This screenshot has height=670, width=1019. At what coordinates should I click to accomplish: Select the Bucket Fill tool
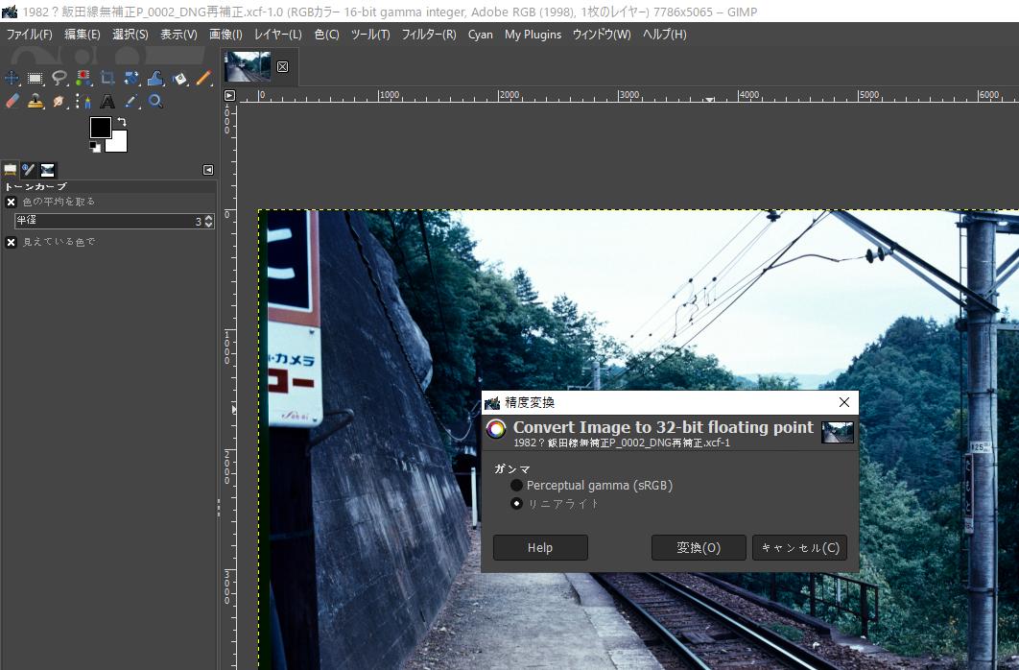179,79
